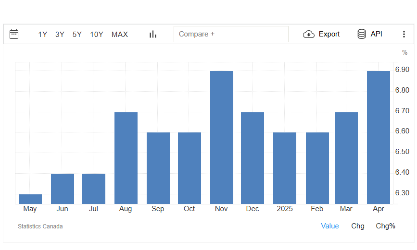417x250 pixels.
Task: Select the 10Y time range
Action: pyautogui.click(x=97, y=35)
